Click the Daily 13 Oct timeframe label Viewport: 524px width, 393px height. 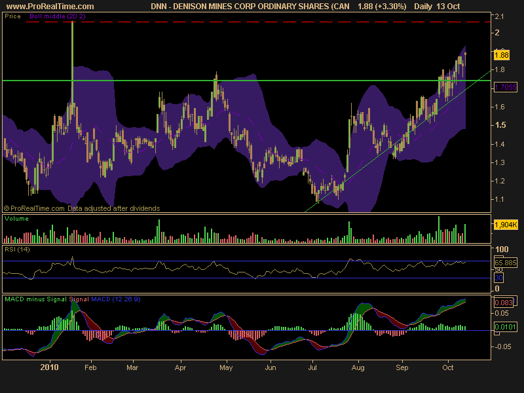click(437, 7)
